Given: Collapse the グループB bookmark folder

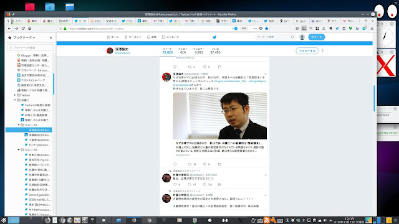Looking at the screenshot, I should pos(19,150).
